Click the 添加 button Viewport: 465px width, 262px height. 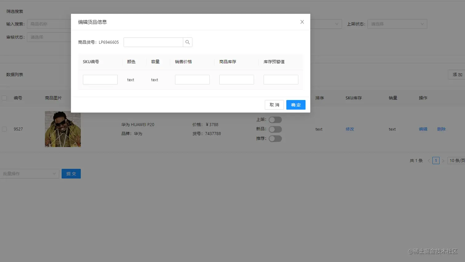[457, 75]
